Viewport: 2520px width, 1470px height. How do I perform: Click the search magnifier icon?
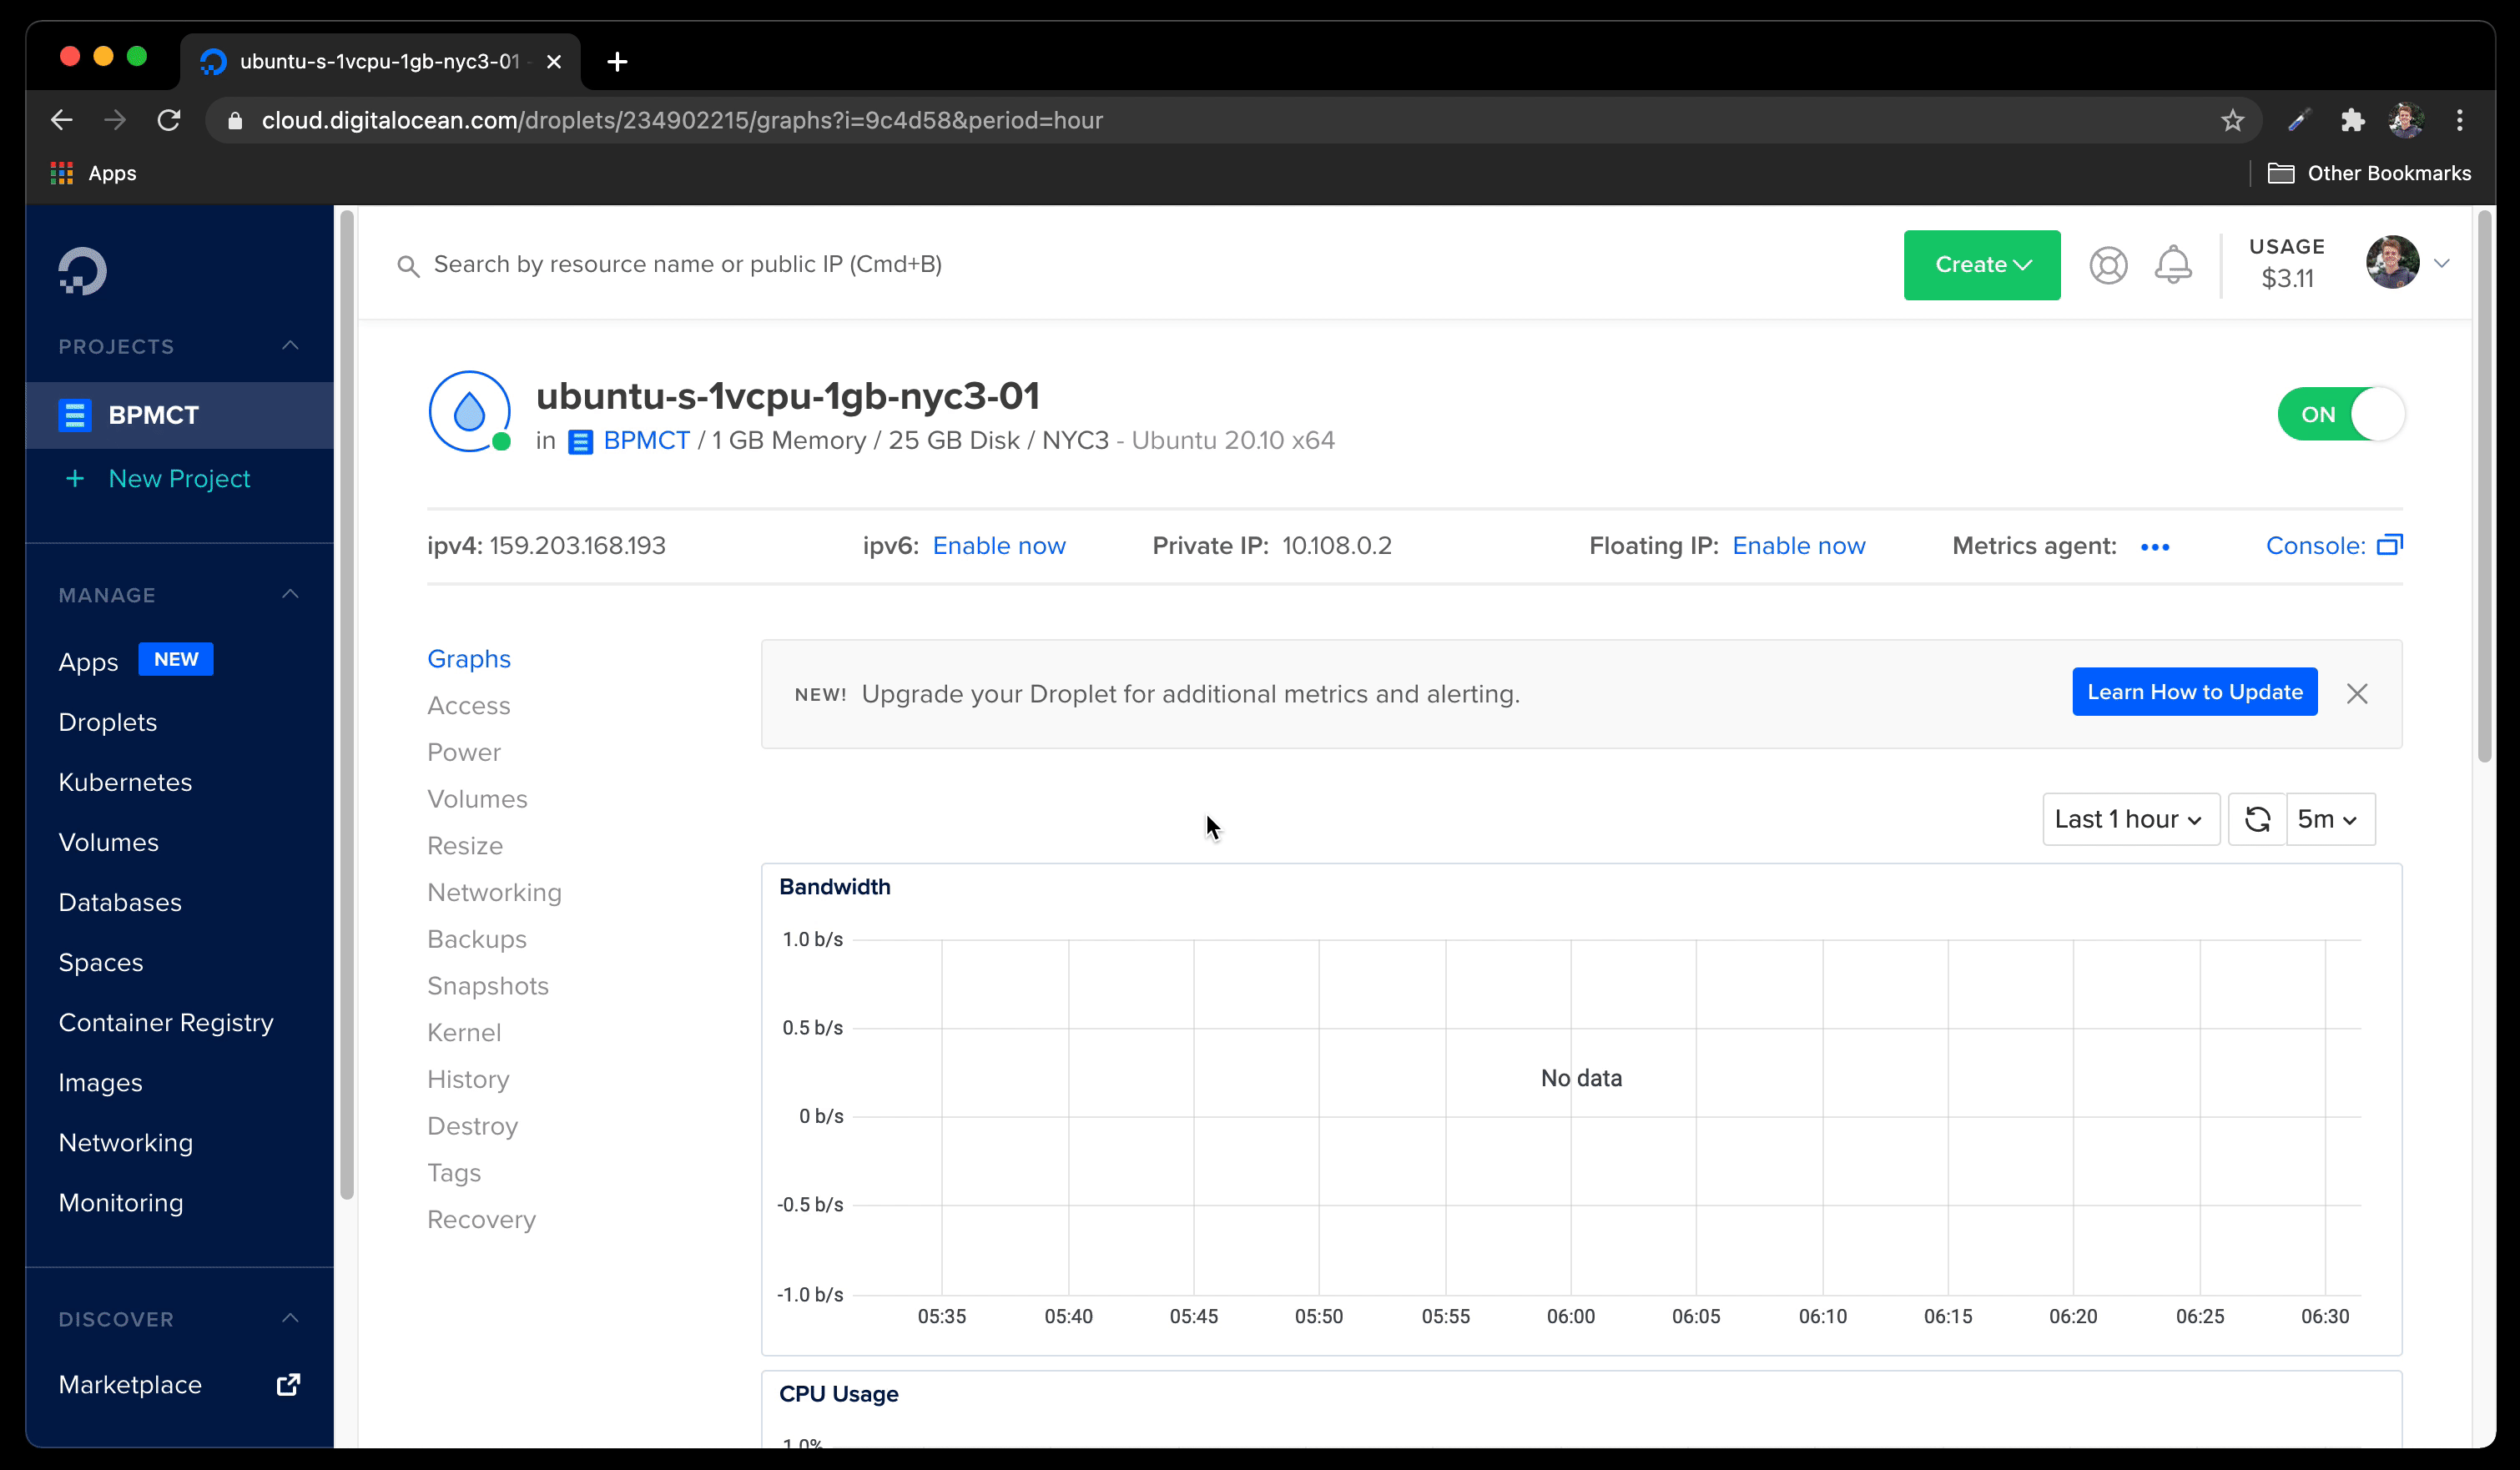pyautogui.click(x=408, y=265)
